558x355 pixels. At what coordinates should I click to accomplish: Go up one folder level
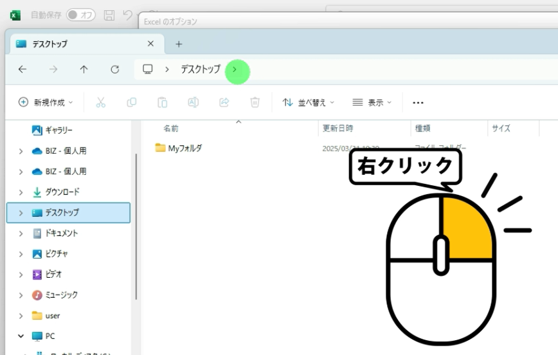(84, 69)
